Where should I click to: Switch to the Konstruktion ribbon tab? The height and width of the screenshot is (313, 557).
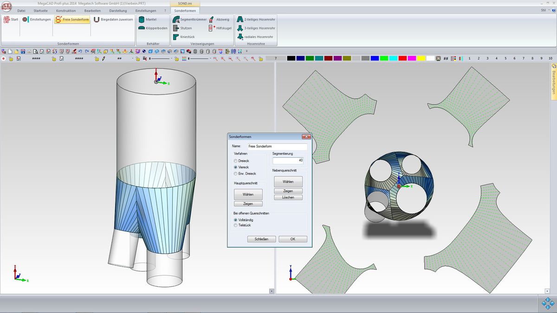pos(65,10)
